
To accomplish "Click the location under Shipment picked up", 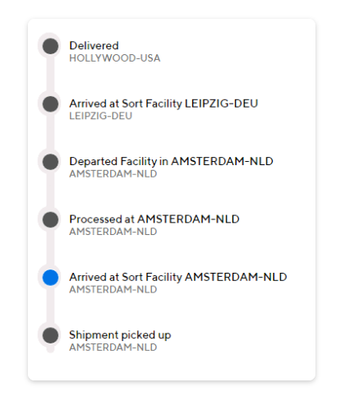I will (x=113, y=348).
